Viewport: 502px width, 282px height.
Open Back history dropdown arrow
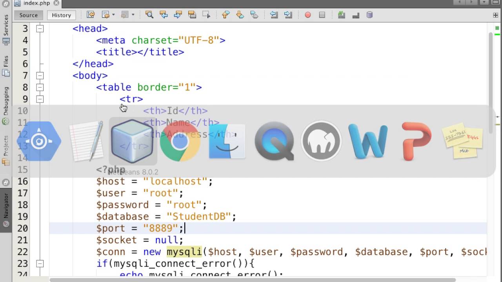[x=113, y=15]
